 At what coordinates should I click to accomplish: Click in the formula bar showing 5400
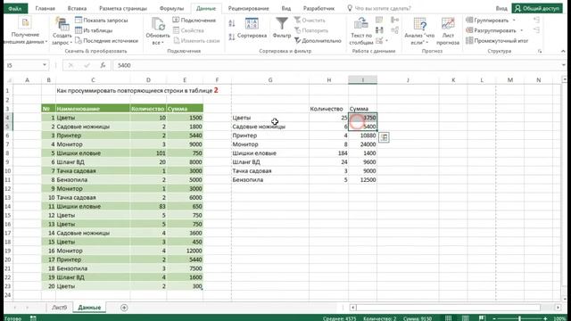pyautogui.click(x=335, y=65)
